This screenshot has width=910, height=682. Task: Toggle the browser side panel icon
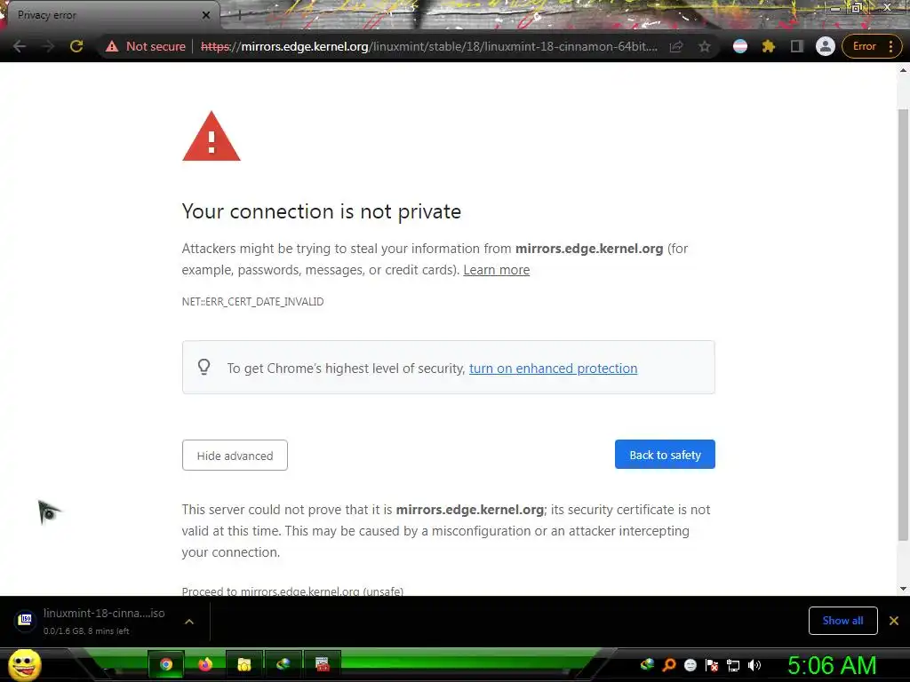point(797,46)
